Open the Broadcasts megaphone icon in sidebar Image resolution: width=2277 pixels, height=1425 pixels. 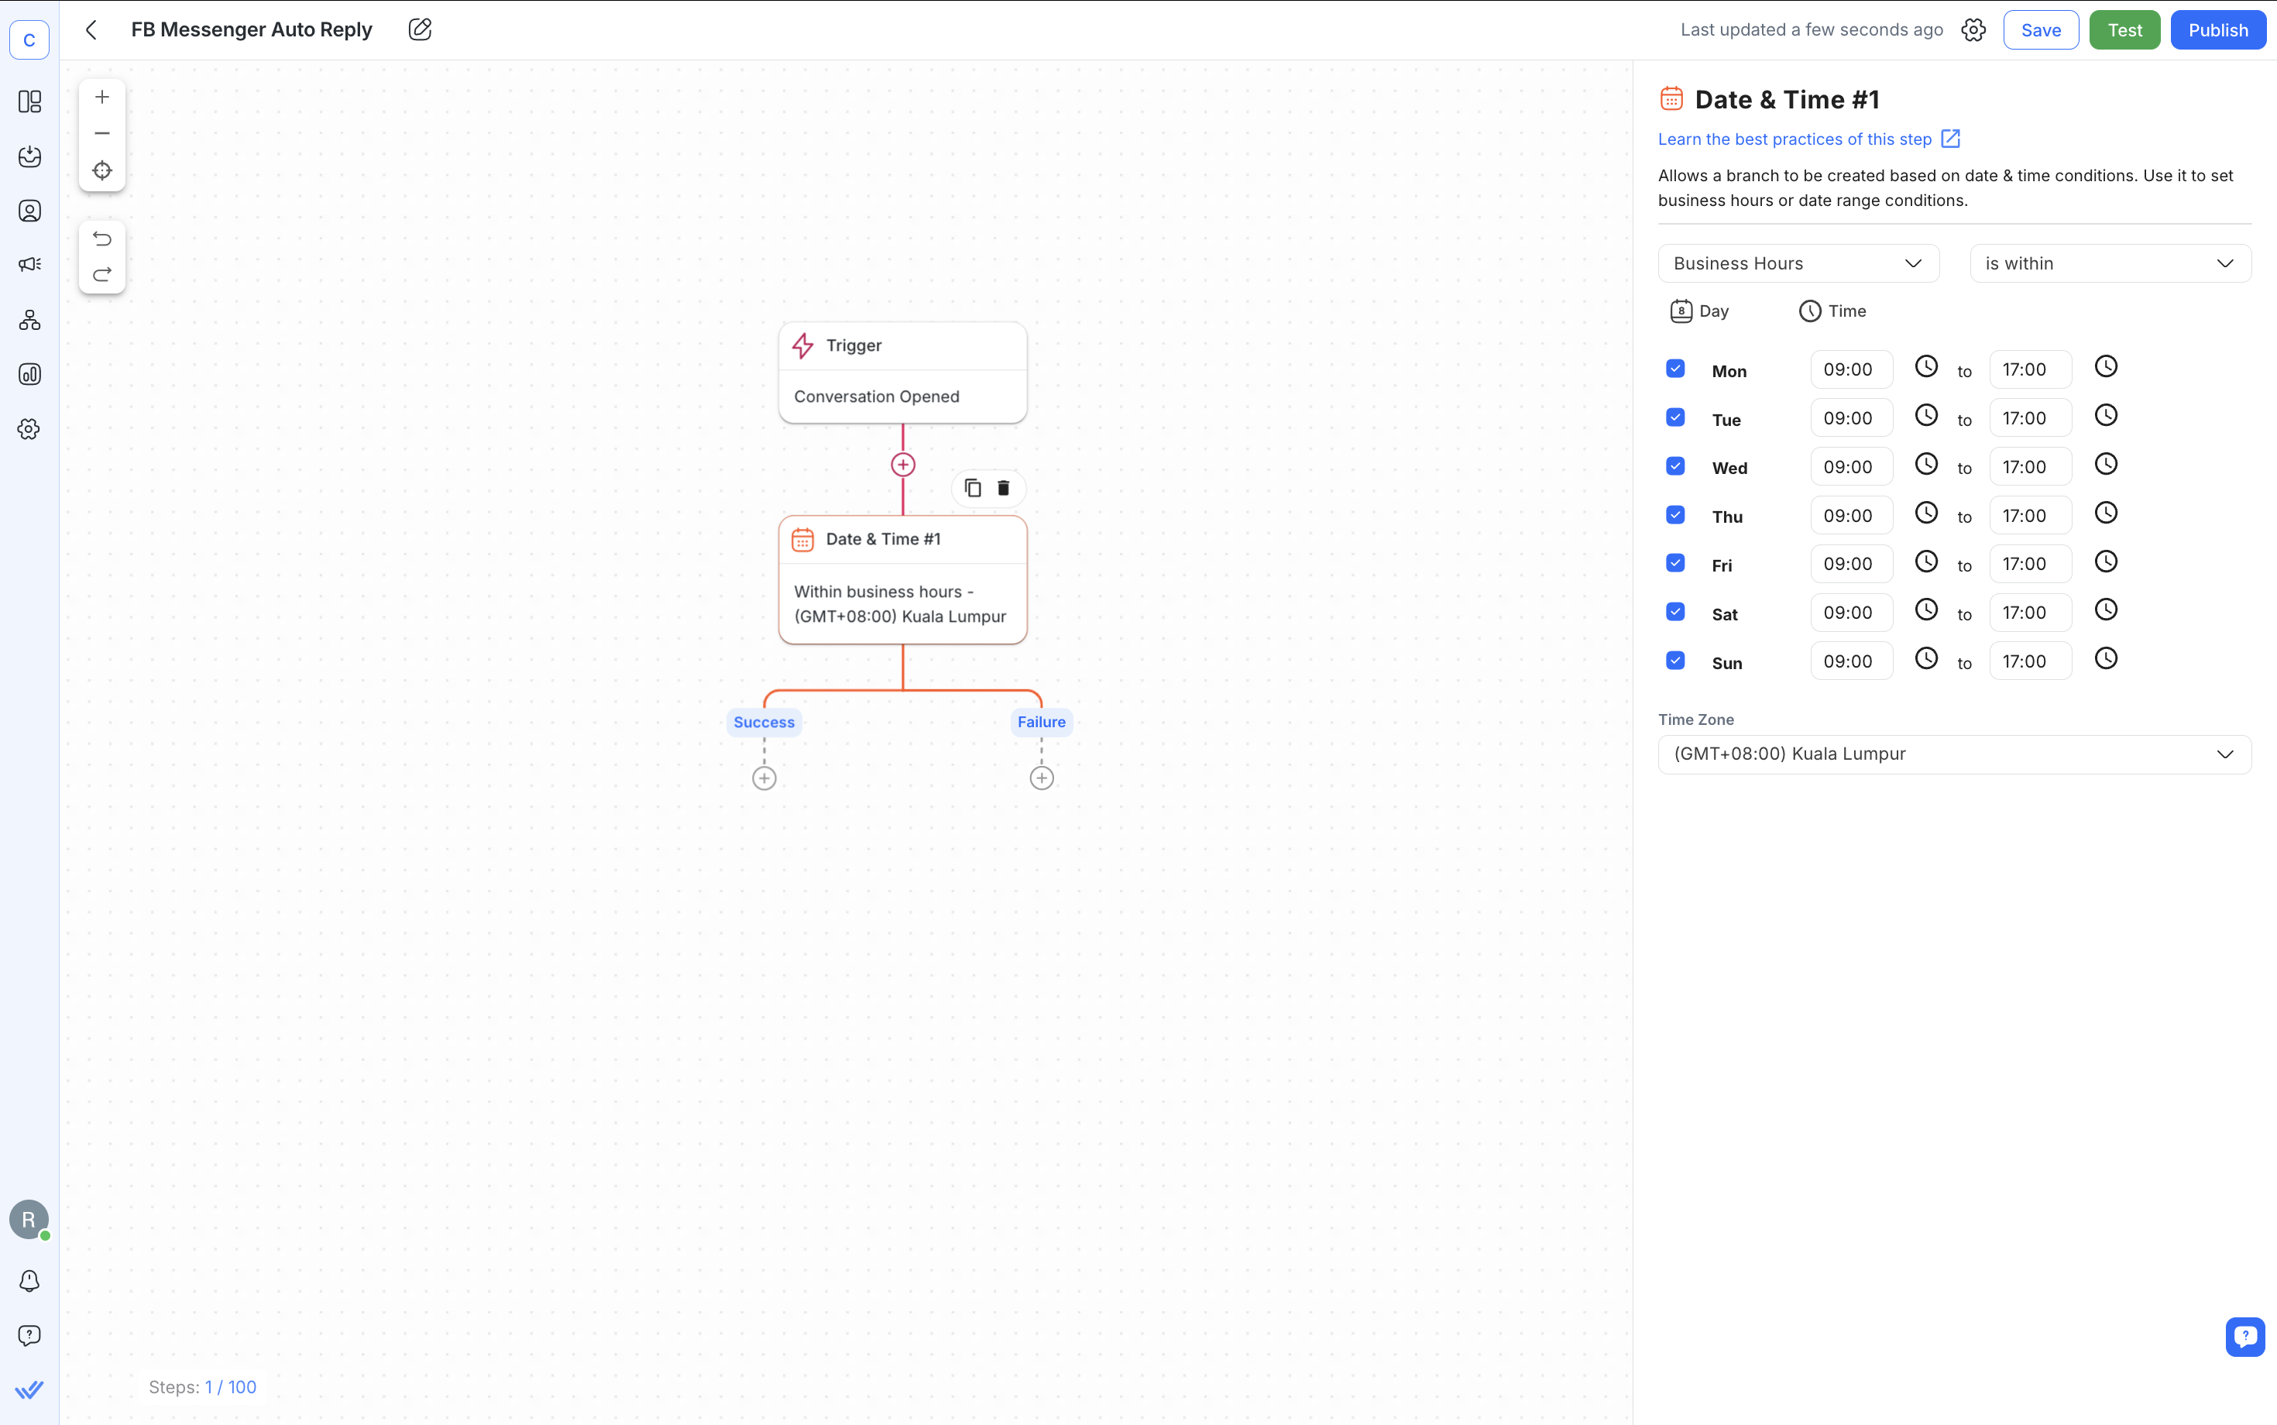(29, 265)
